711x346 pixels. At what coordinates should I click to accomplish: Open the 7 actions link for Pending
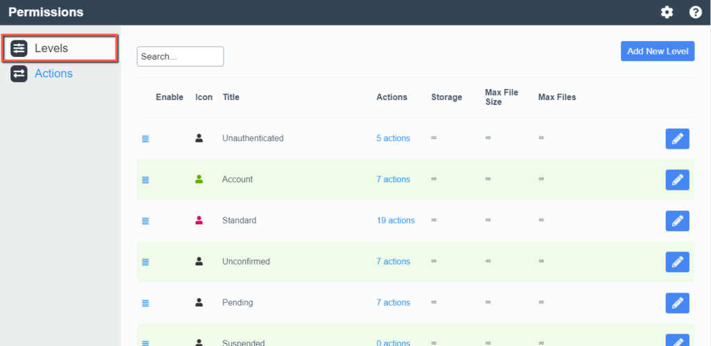pos(393,302)
